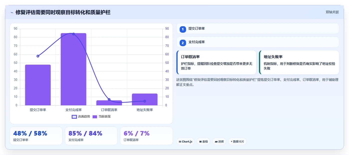This screenshot has height=155, width=349.
Task: Toggle the 改善趋势 legend entry
Action: (81, 117)
